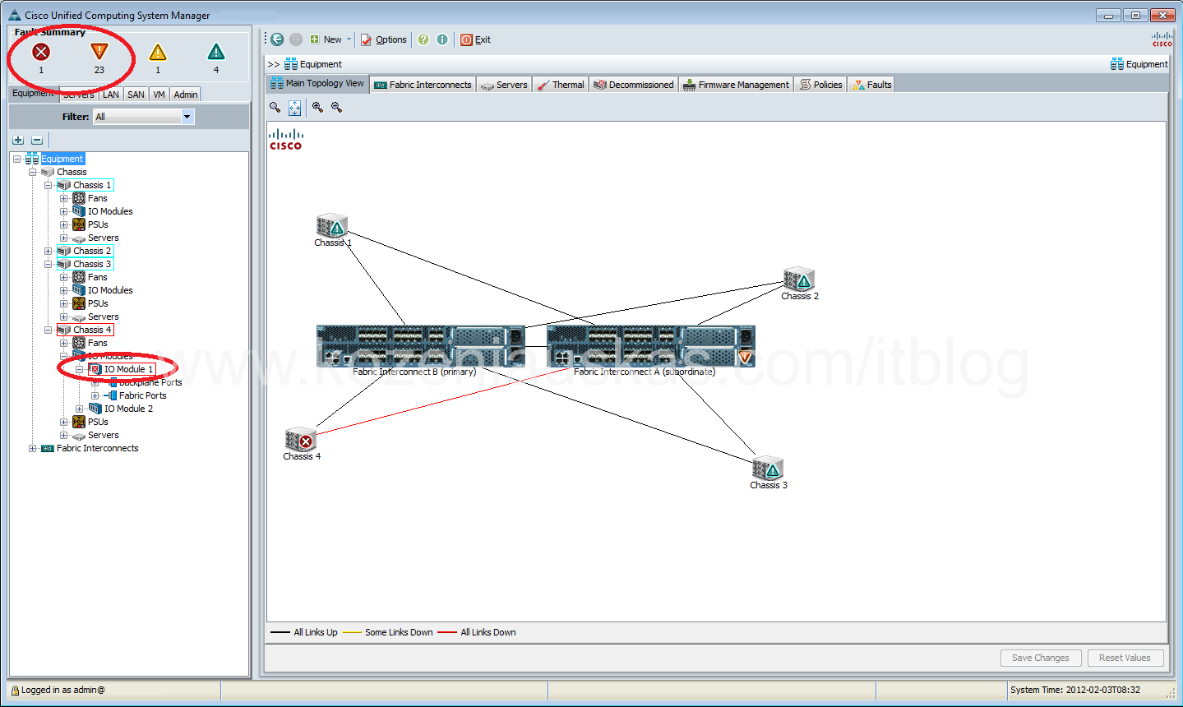This screenshot has width=1183, height=707.
Task: Click the grey forward navigation arrow
Action: pos(296,39)
